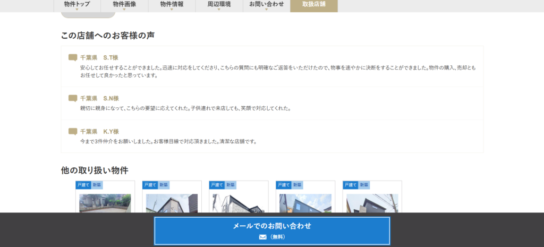Click the reviewer name 千葉県 K.Y様
Screen dimensions: 544x247
click(99, 131)
